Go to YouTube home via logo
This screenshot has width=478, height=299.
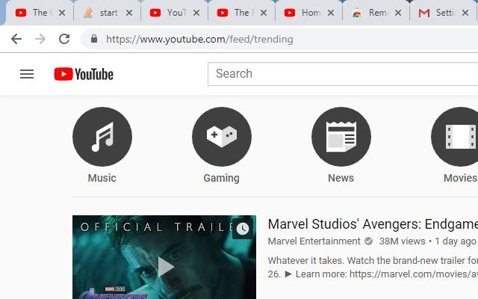point(84,74)
